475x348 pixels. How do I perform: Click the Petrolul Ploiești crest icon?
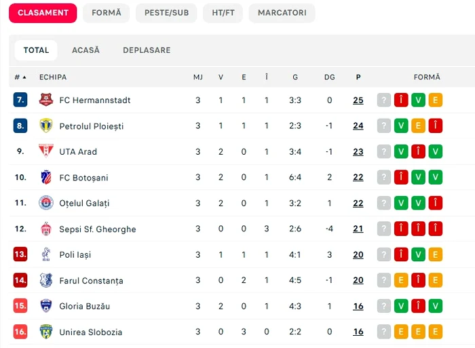pyautogui.click(x=46, y=126)
